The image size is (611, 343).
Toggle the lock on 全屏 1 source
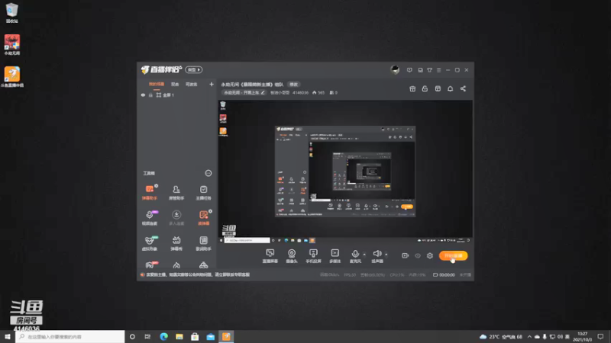[150, 95]
